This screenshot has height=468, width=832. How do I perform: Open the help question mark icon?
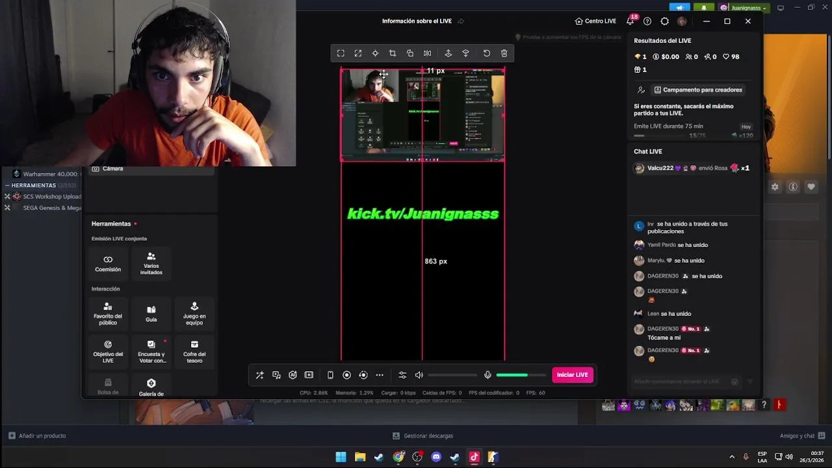647,21
